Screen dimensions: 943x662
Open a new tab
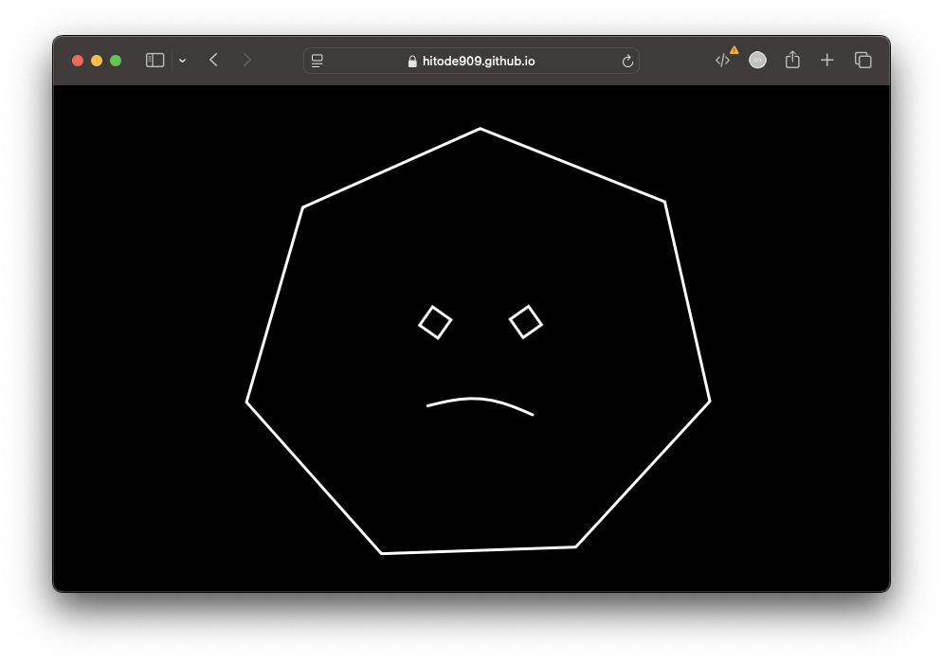tap(827, 60)
